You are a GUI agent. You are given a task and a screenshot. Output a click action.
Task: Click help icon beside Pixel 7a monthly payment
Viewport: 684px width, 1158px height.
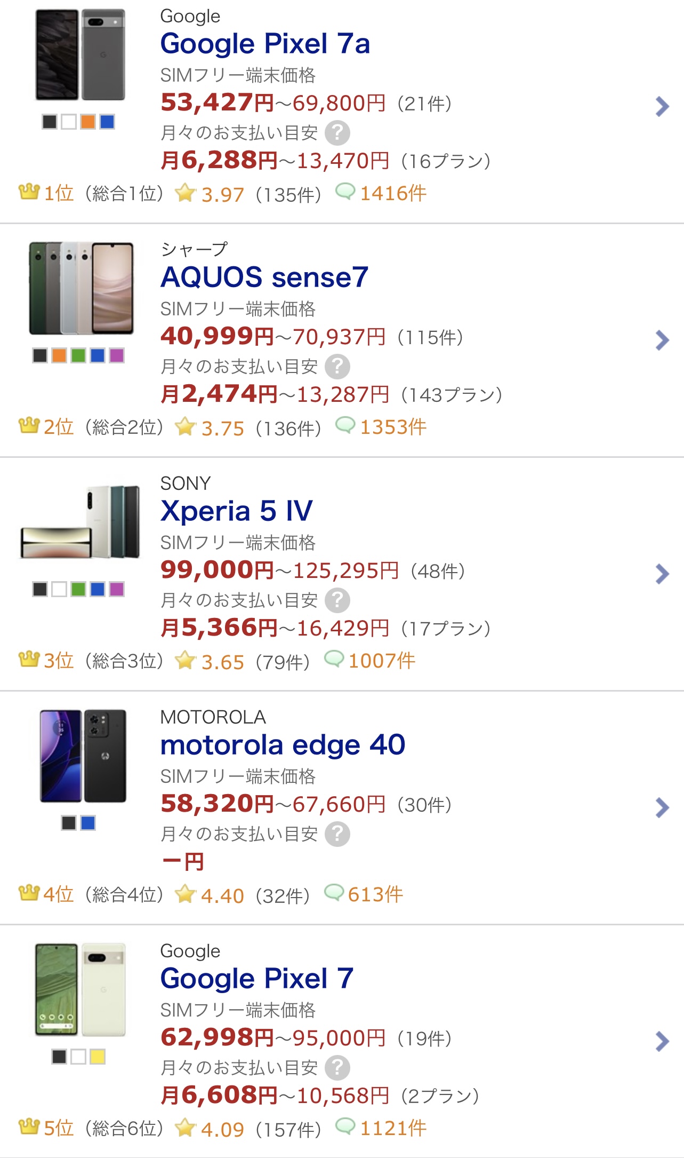click(x=337, y=133)
